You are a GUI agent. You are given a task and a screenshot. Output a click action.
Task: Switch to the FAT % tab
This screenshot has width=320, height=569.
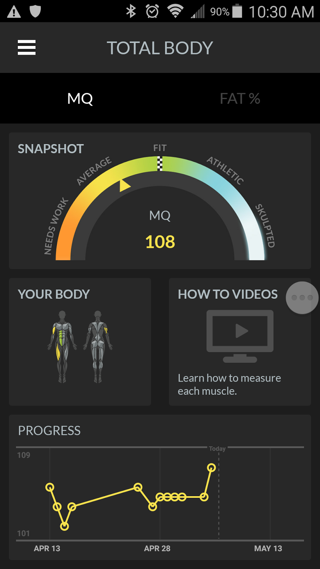[x=240, y=99]
